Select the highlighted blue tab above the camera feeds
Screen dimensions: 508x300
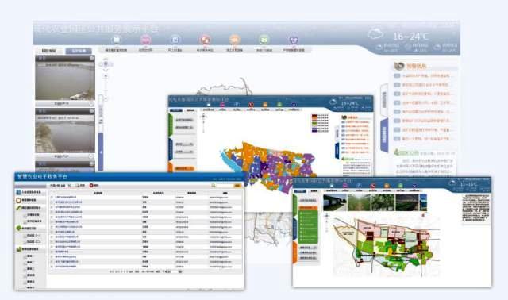point(79,51)
